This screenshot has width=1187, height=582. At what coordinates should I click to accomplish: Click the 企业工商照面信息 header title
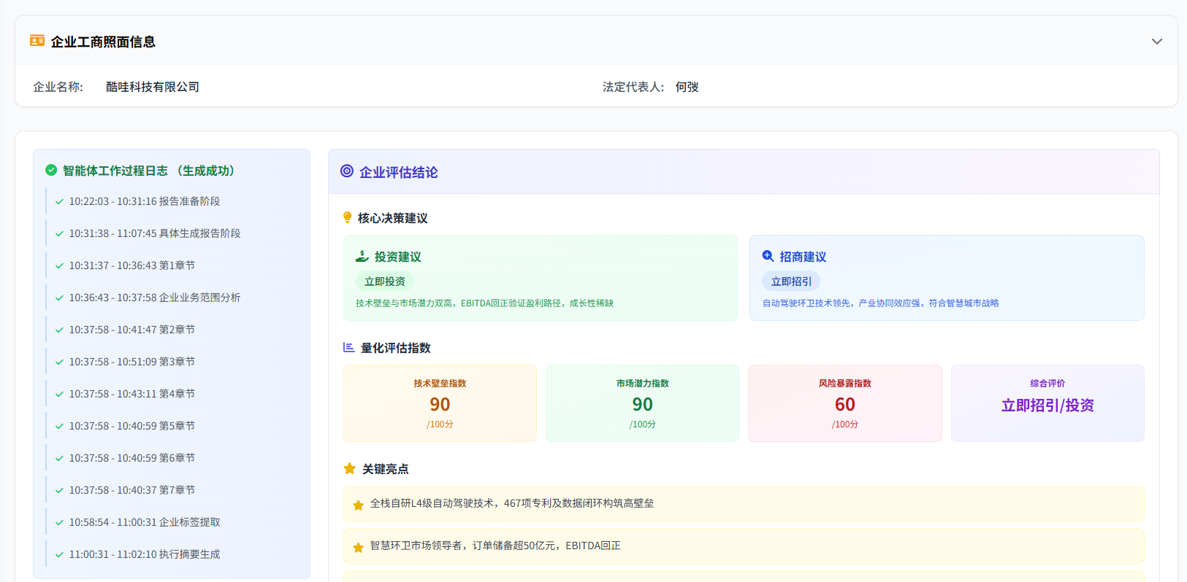[103, 42]
